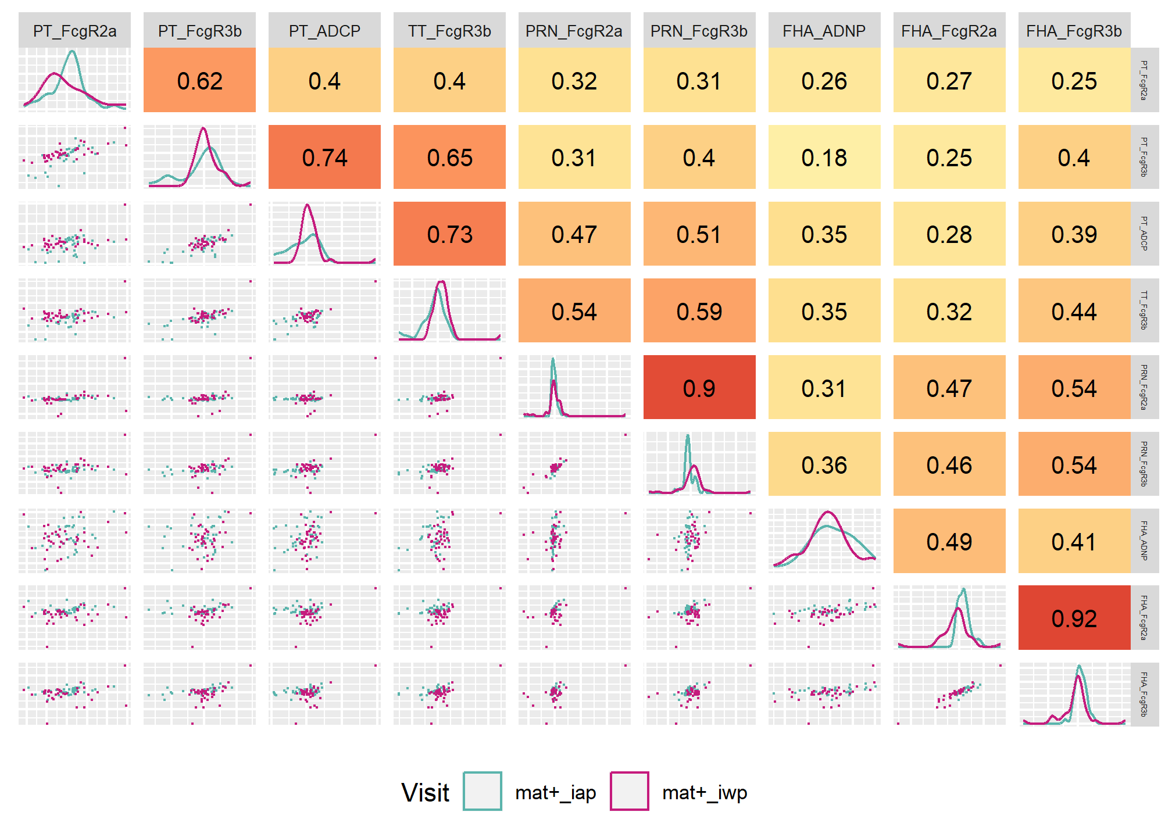Image resolution: width=1172 pixels, height=837 pixels.
Task: Click the 0.18 correlation cell
Action: click(x=824, y=157)
